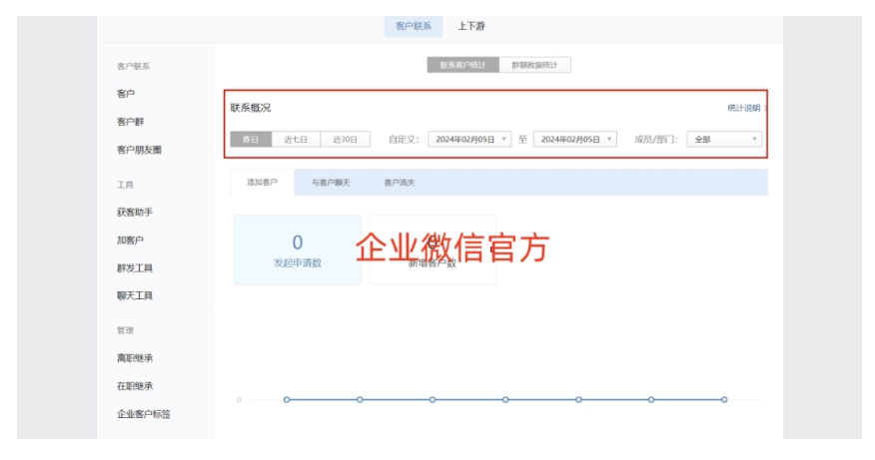Image resolution: width=875 pixels, height=460 pixels.
Task: Click the last data point on chart line
Action: click(724, 400)
